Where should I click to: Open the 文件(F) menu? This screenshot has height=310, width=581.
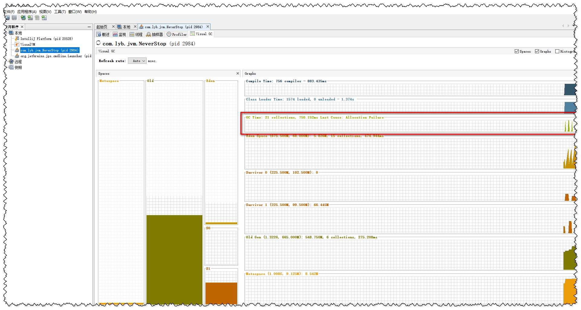click(9, 12)
